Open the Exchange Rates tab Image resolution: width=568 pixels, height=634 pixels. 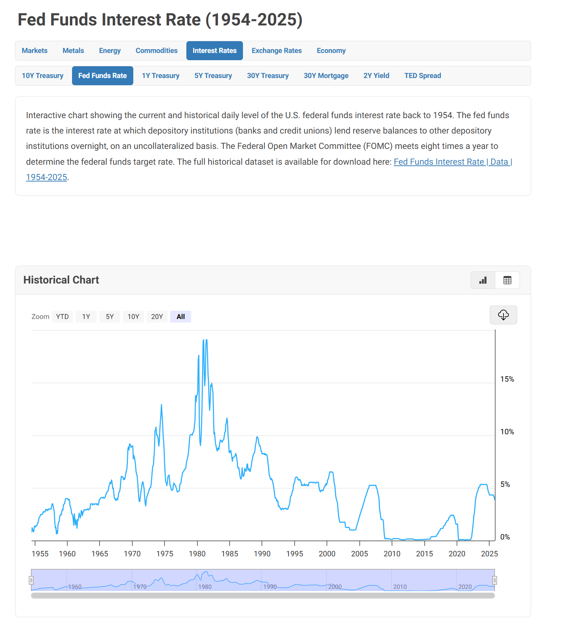coord(276,50)
